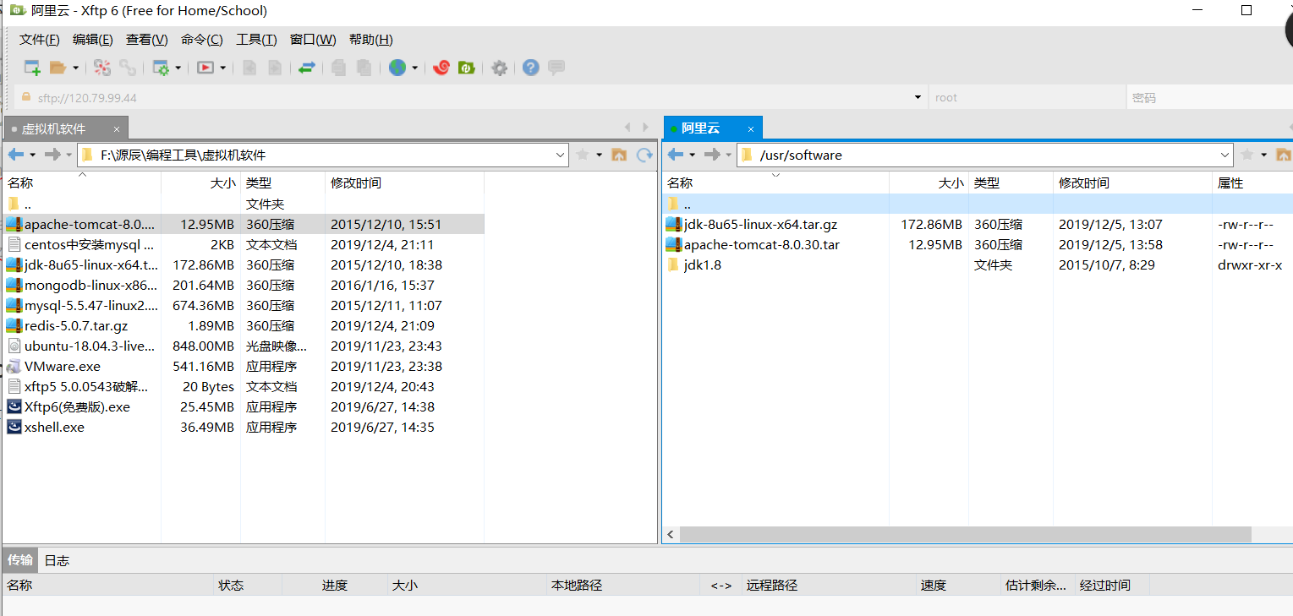This screenshot has width=1293, height=616.
Task: Open the 查看(V) menu
Action: tap(147, 40)
